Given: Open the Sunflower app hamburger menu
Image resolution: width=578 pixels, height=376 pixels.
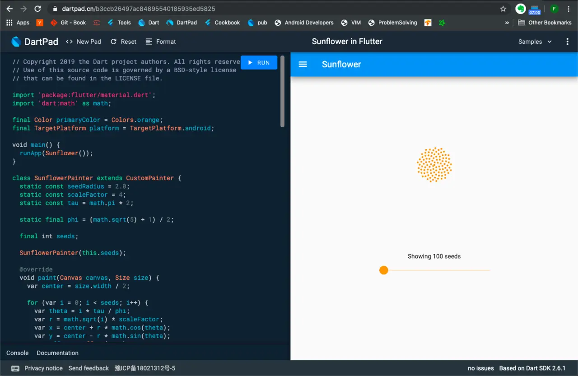Looking at the screenshot, I should [303, 65].
